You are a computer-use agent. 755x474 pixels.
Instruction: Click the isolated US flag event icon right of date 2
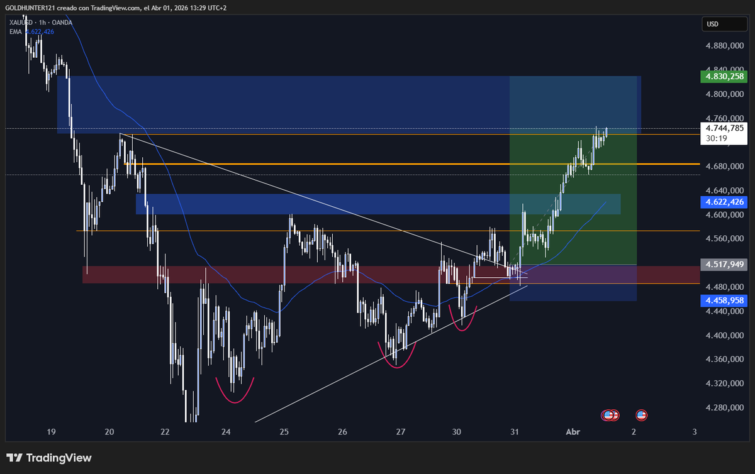(641, 415)
